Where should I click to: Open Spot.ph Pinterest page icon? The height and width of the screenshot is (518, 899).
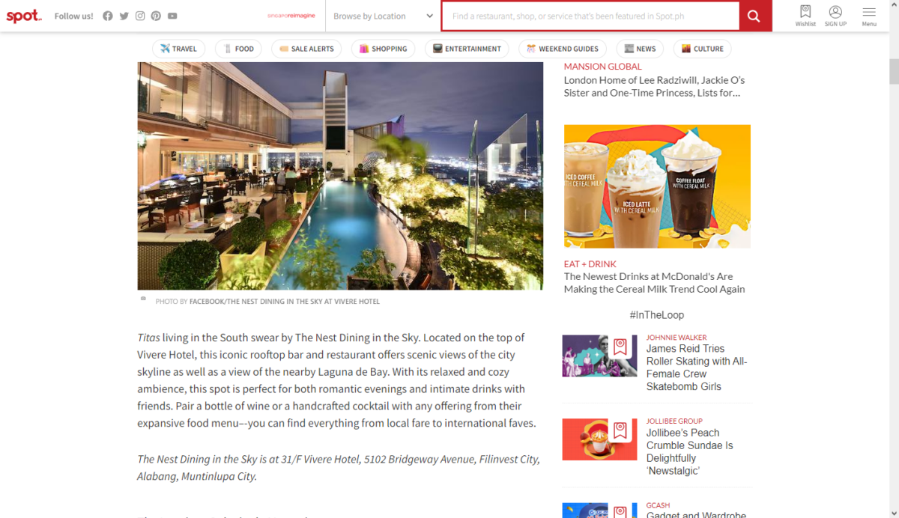tap(156, 16)
